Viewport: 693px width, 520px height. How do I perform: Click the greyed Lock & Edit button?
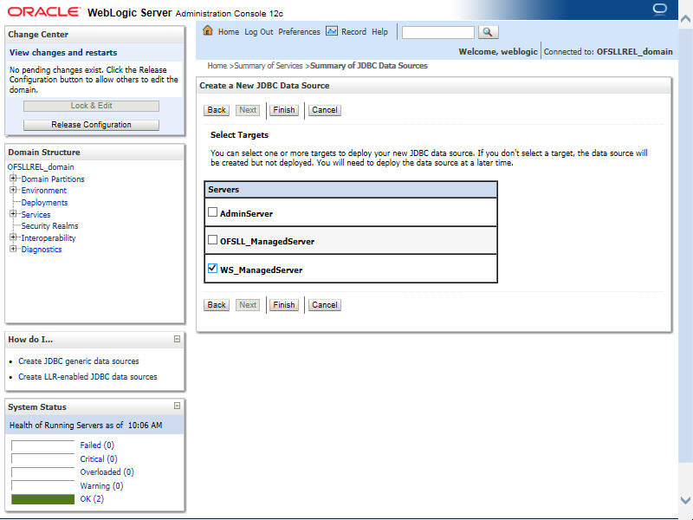(91, 106)
